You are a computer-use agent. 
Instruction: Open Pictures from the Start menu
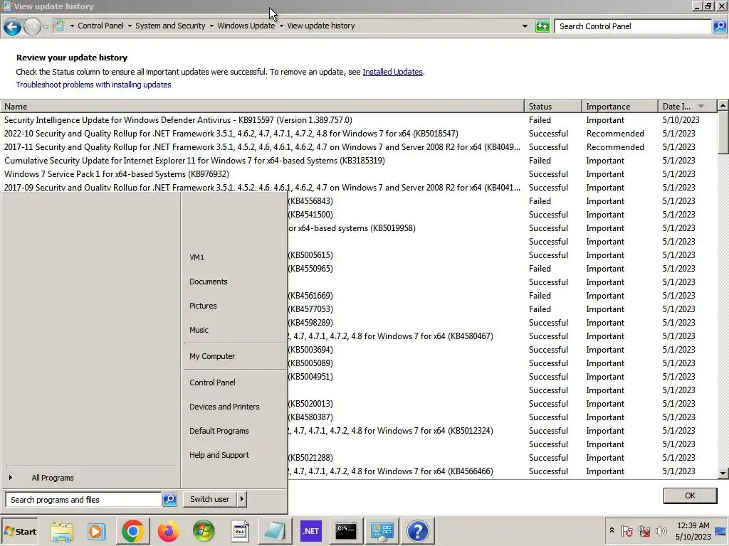pos(234,306)
